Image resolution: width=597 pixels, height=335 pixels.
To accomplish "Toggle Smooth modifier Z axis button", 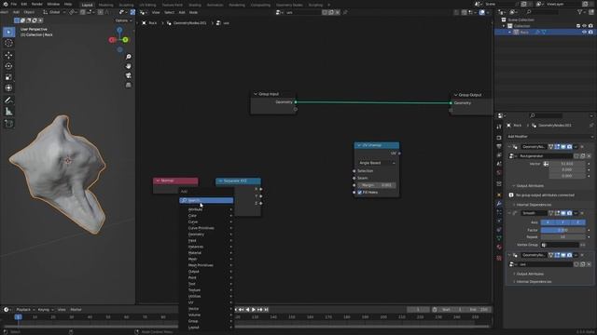I will point(578,222).
